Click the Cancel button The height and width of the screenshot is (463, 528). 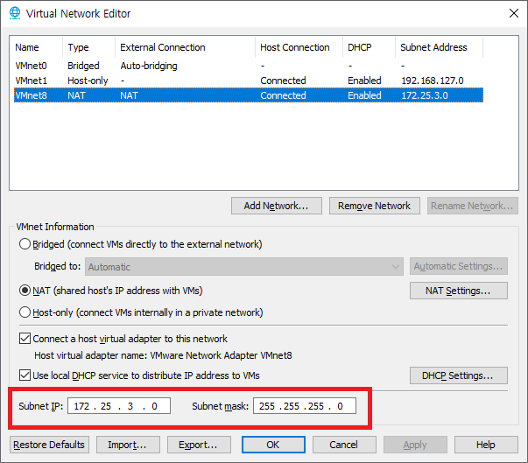pyautogui.click(x=344, y=445)
